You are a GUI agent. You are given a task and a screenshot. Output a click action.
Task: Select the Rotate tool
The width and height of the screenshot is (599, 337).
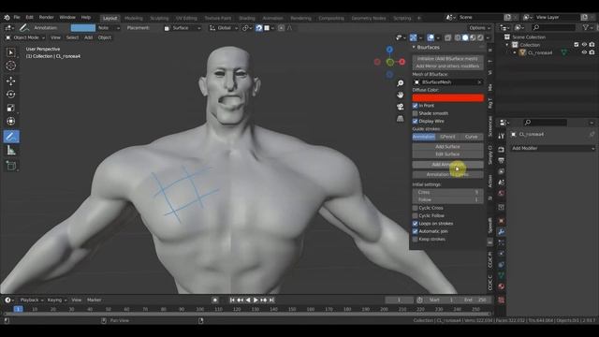(x=10, y=94)
